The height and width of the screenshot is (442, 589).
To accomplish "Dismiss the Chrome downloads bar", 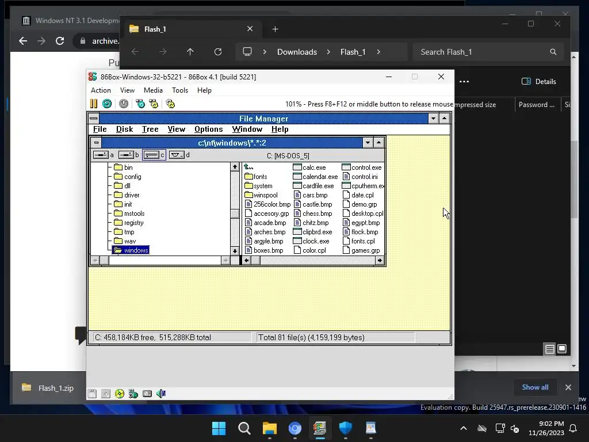I will pyautogui.click(x=568, y=387).
